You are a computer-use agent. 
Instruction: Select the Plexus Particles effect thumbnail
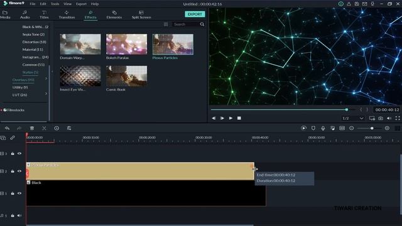point(173,44)
